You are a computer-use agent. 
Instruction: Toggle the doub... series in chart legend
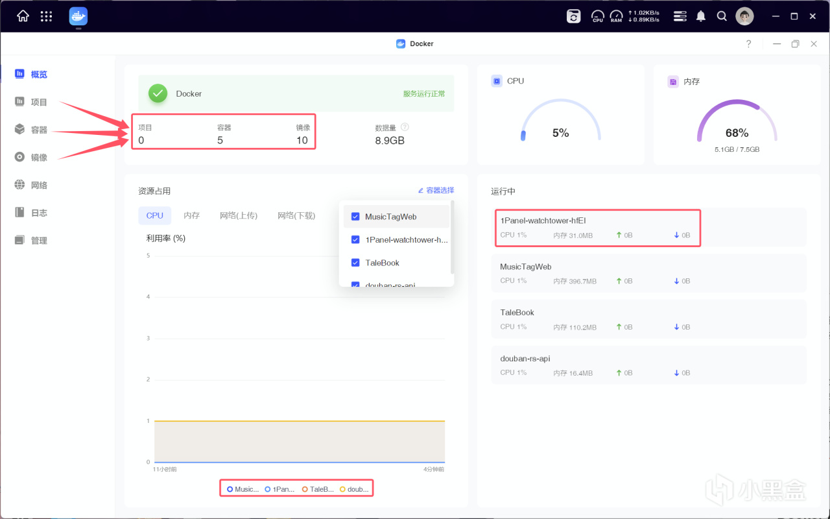coord(354,489)
